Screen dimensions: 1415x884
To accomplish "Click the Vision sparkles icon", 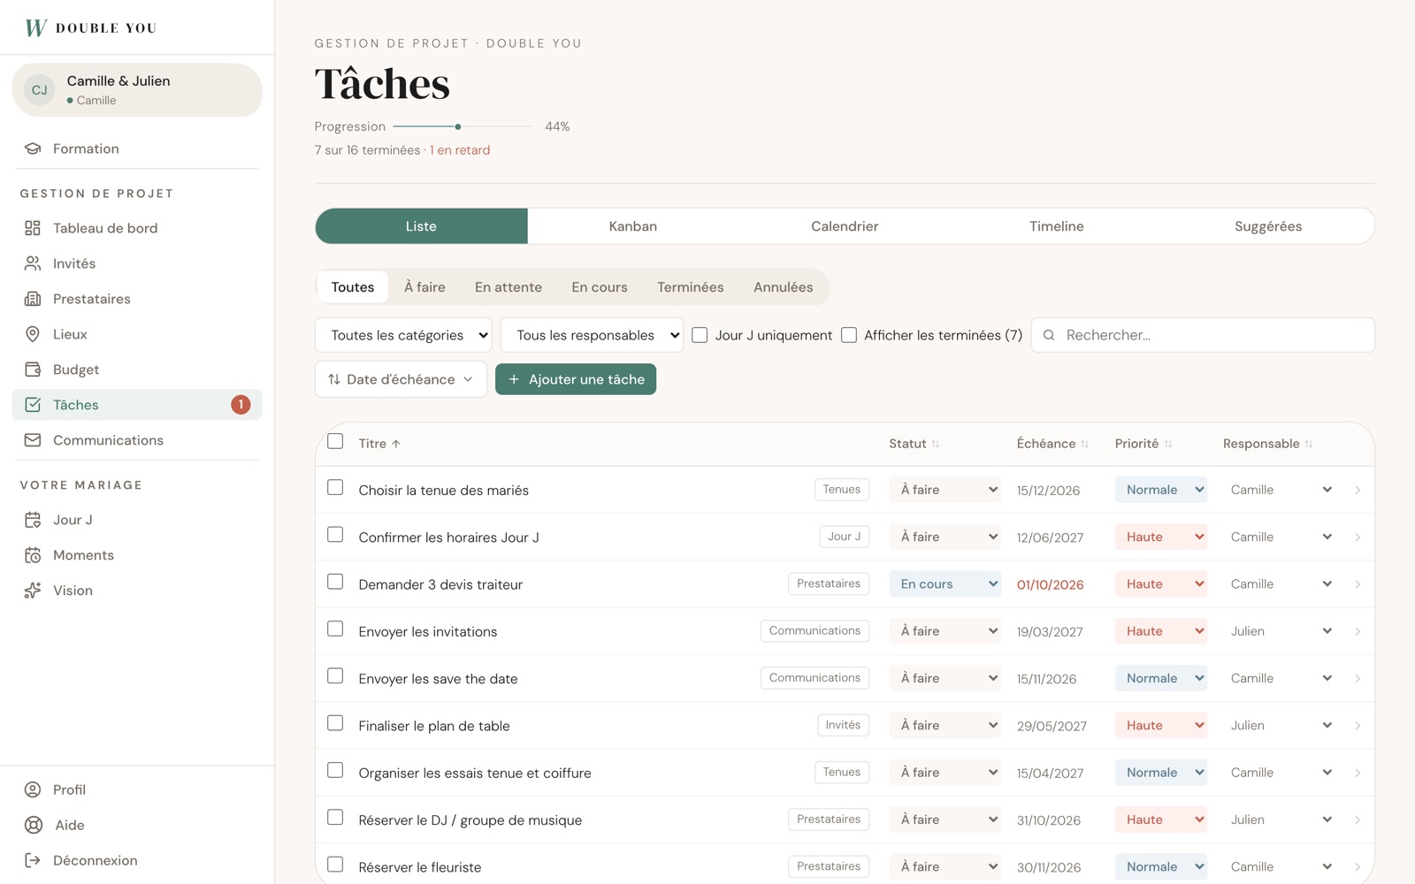I will [x=33, y=591].
